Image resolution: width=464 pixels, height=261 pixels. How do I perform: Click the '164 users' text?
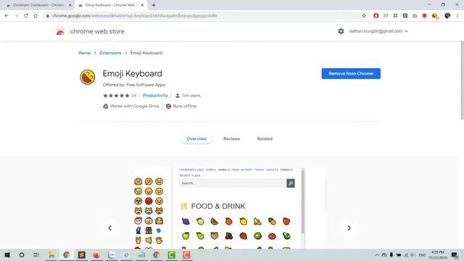coord(191,95)
